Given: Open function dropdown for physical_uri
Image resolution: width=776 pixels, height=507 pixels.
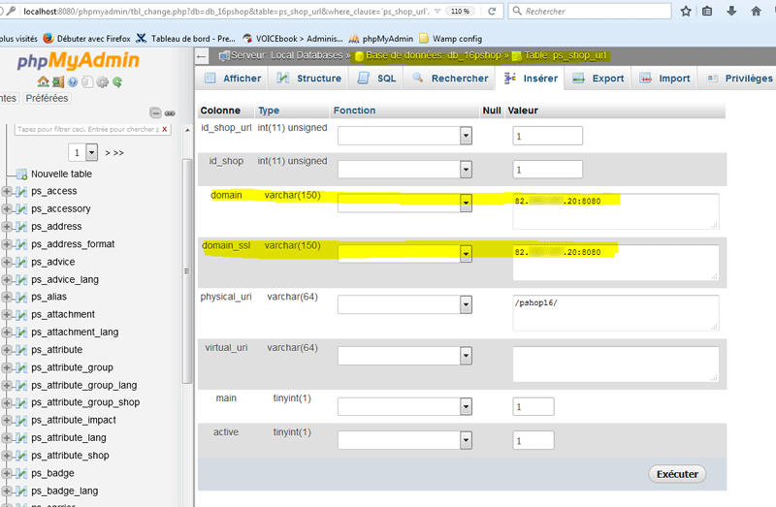Looking at the screenshot, I should [404, 304].
